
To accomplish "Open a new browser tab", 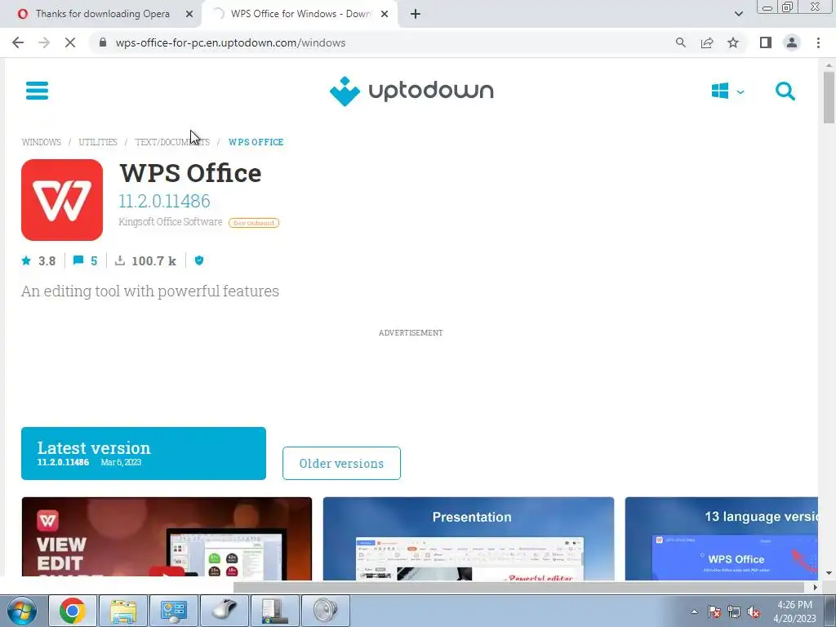I will tap(416, 14).
